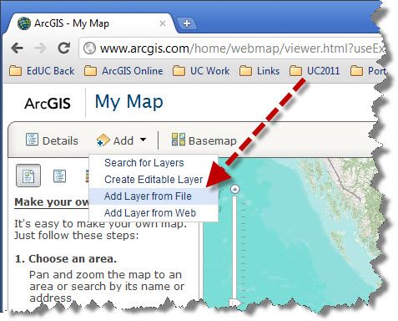
Task: Click the browser reload icon
Action: 63,48
